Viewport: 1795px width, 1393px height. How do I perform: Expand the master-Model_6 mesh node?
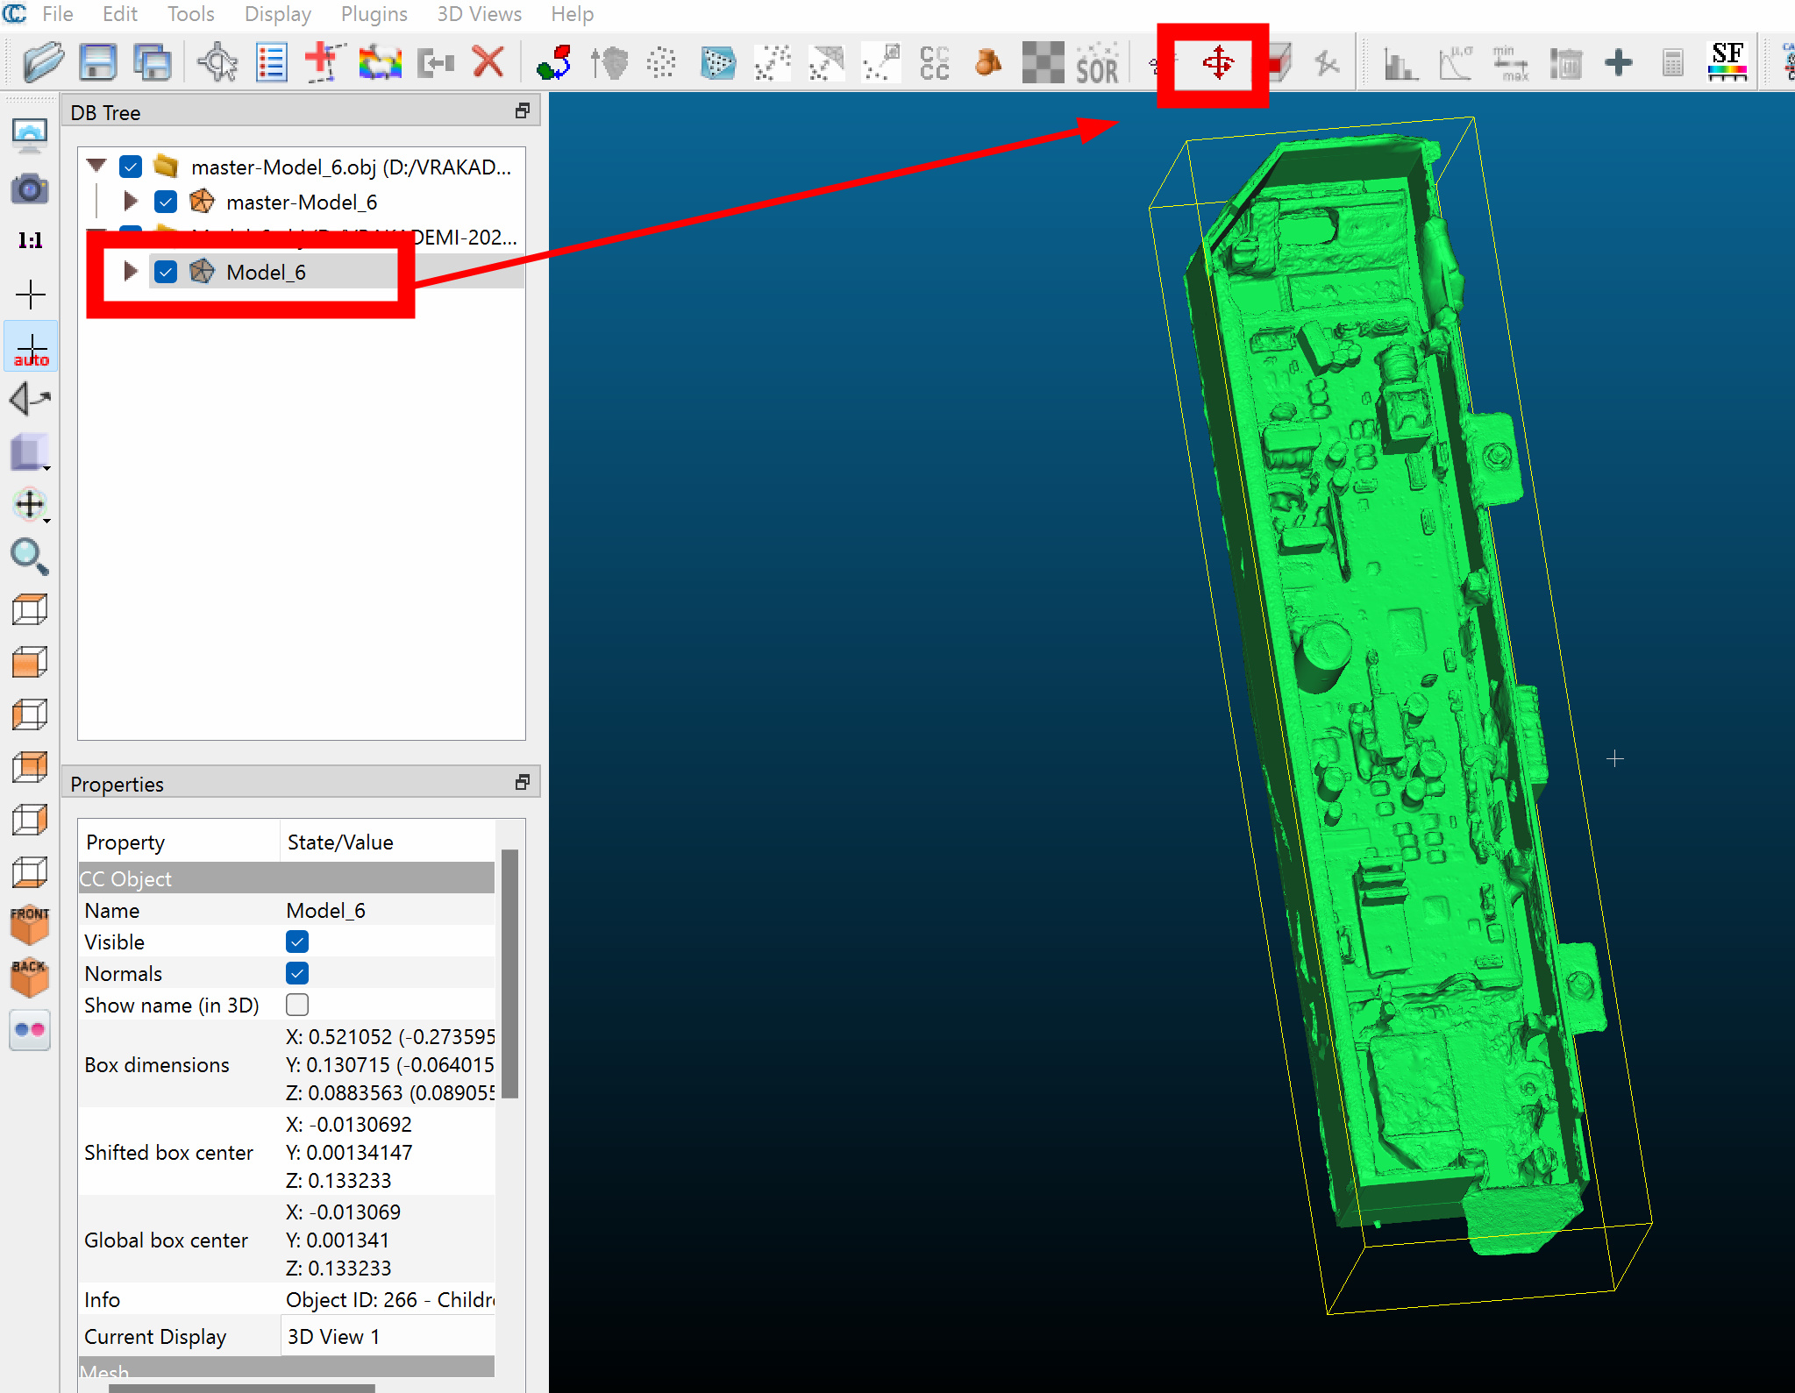click(131, 202)
